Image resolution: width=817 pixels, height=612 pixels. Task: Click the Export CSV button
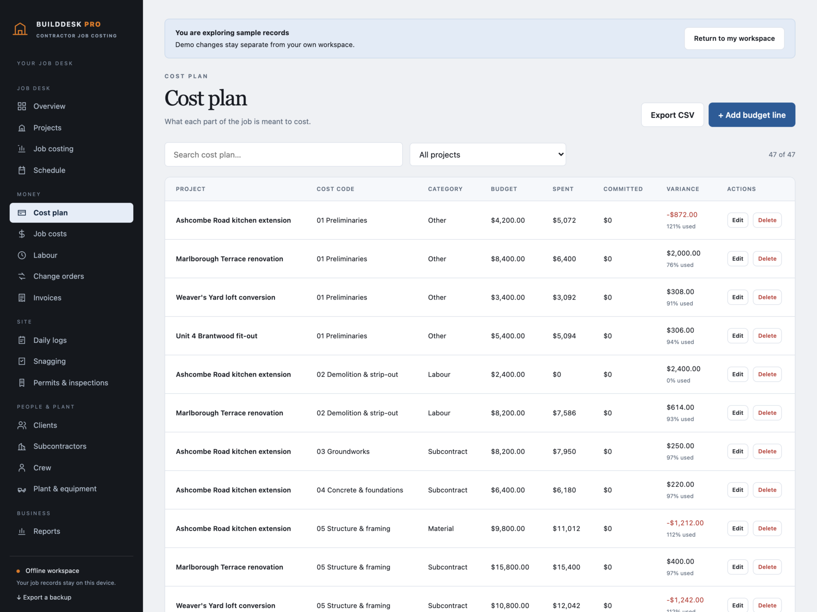click(x=672, y=115)
